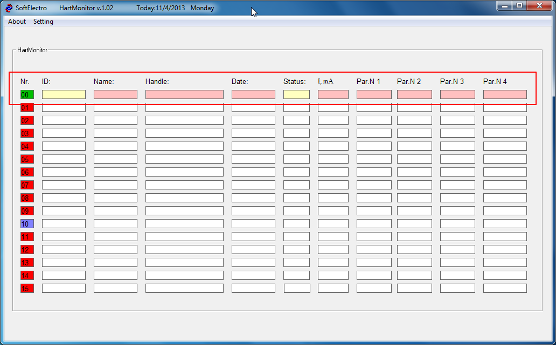Image resolution: width=556 pixels, height=345 pixels.
Task: Click the red 05 number indicator
Action: 27,159
